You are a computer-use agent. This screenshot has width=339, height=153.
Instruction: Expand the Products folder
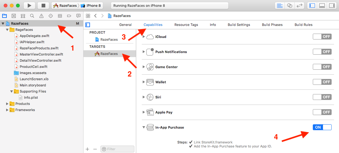tap(7, 104)
